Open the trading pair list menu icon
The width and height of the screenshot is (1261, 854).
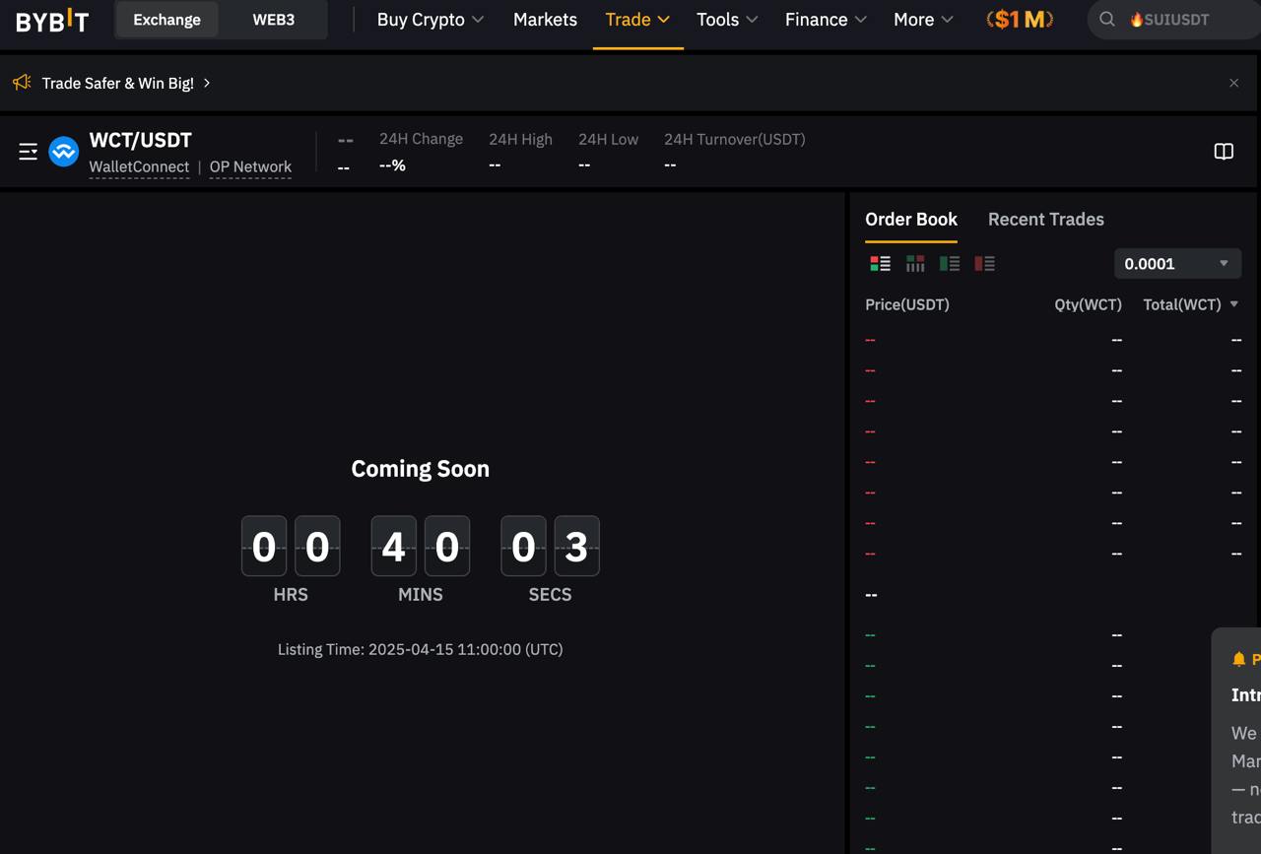[x=29, y=152]
